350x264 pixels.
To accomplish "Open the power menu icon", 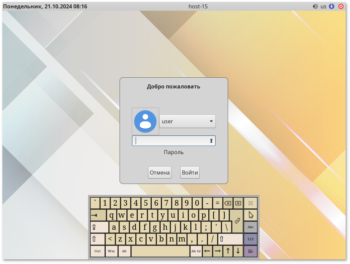I will coord(341,6).
